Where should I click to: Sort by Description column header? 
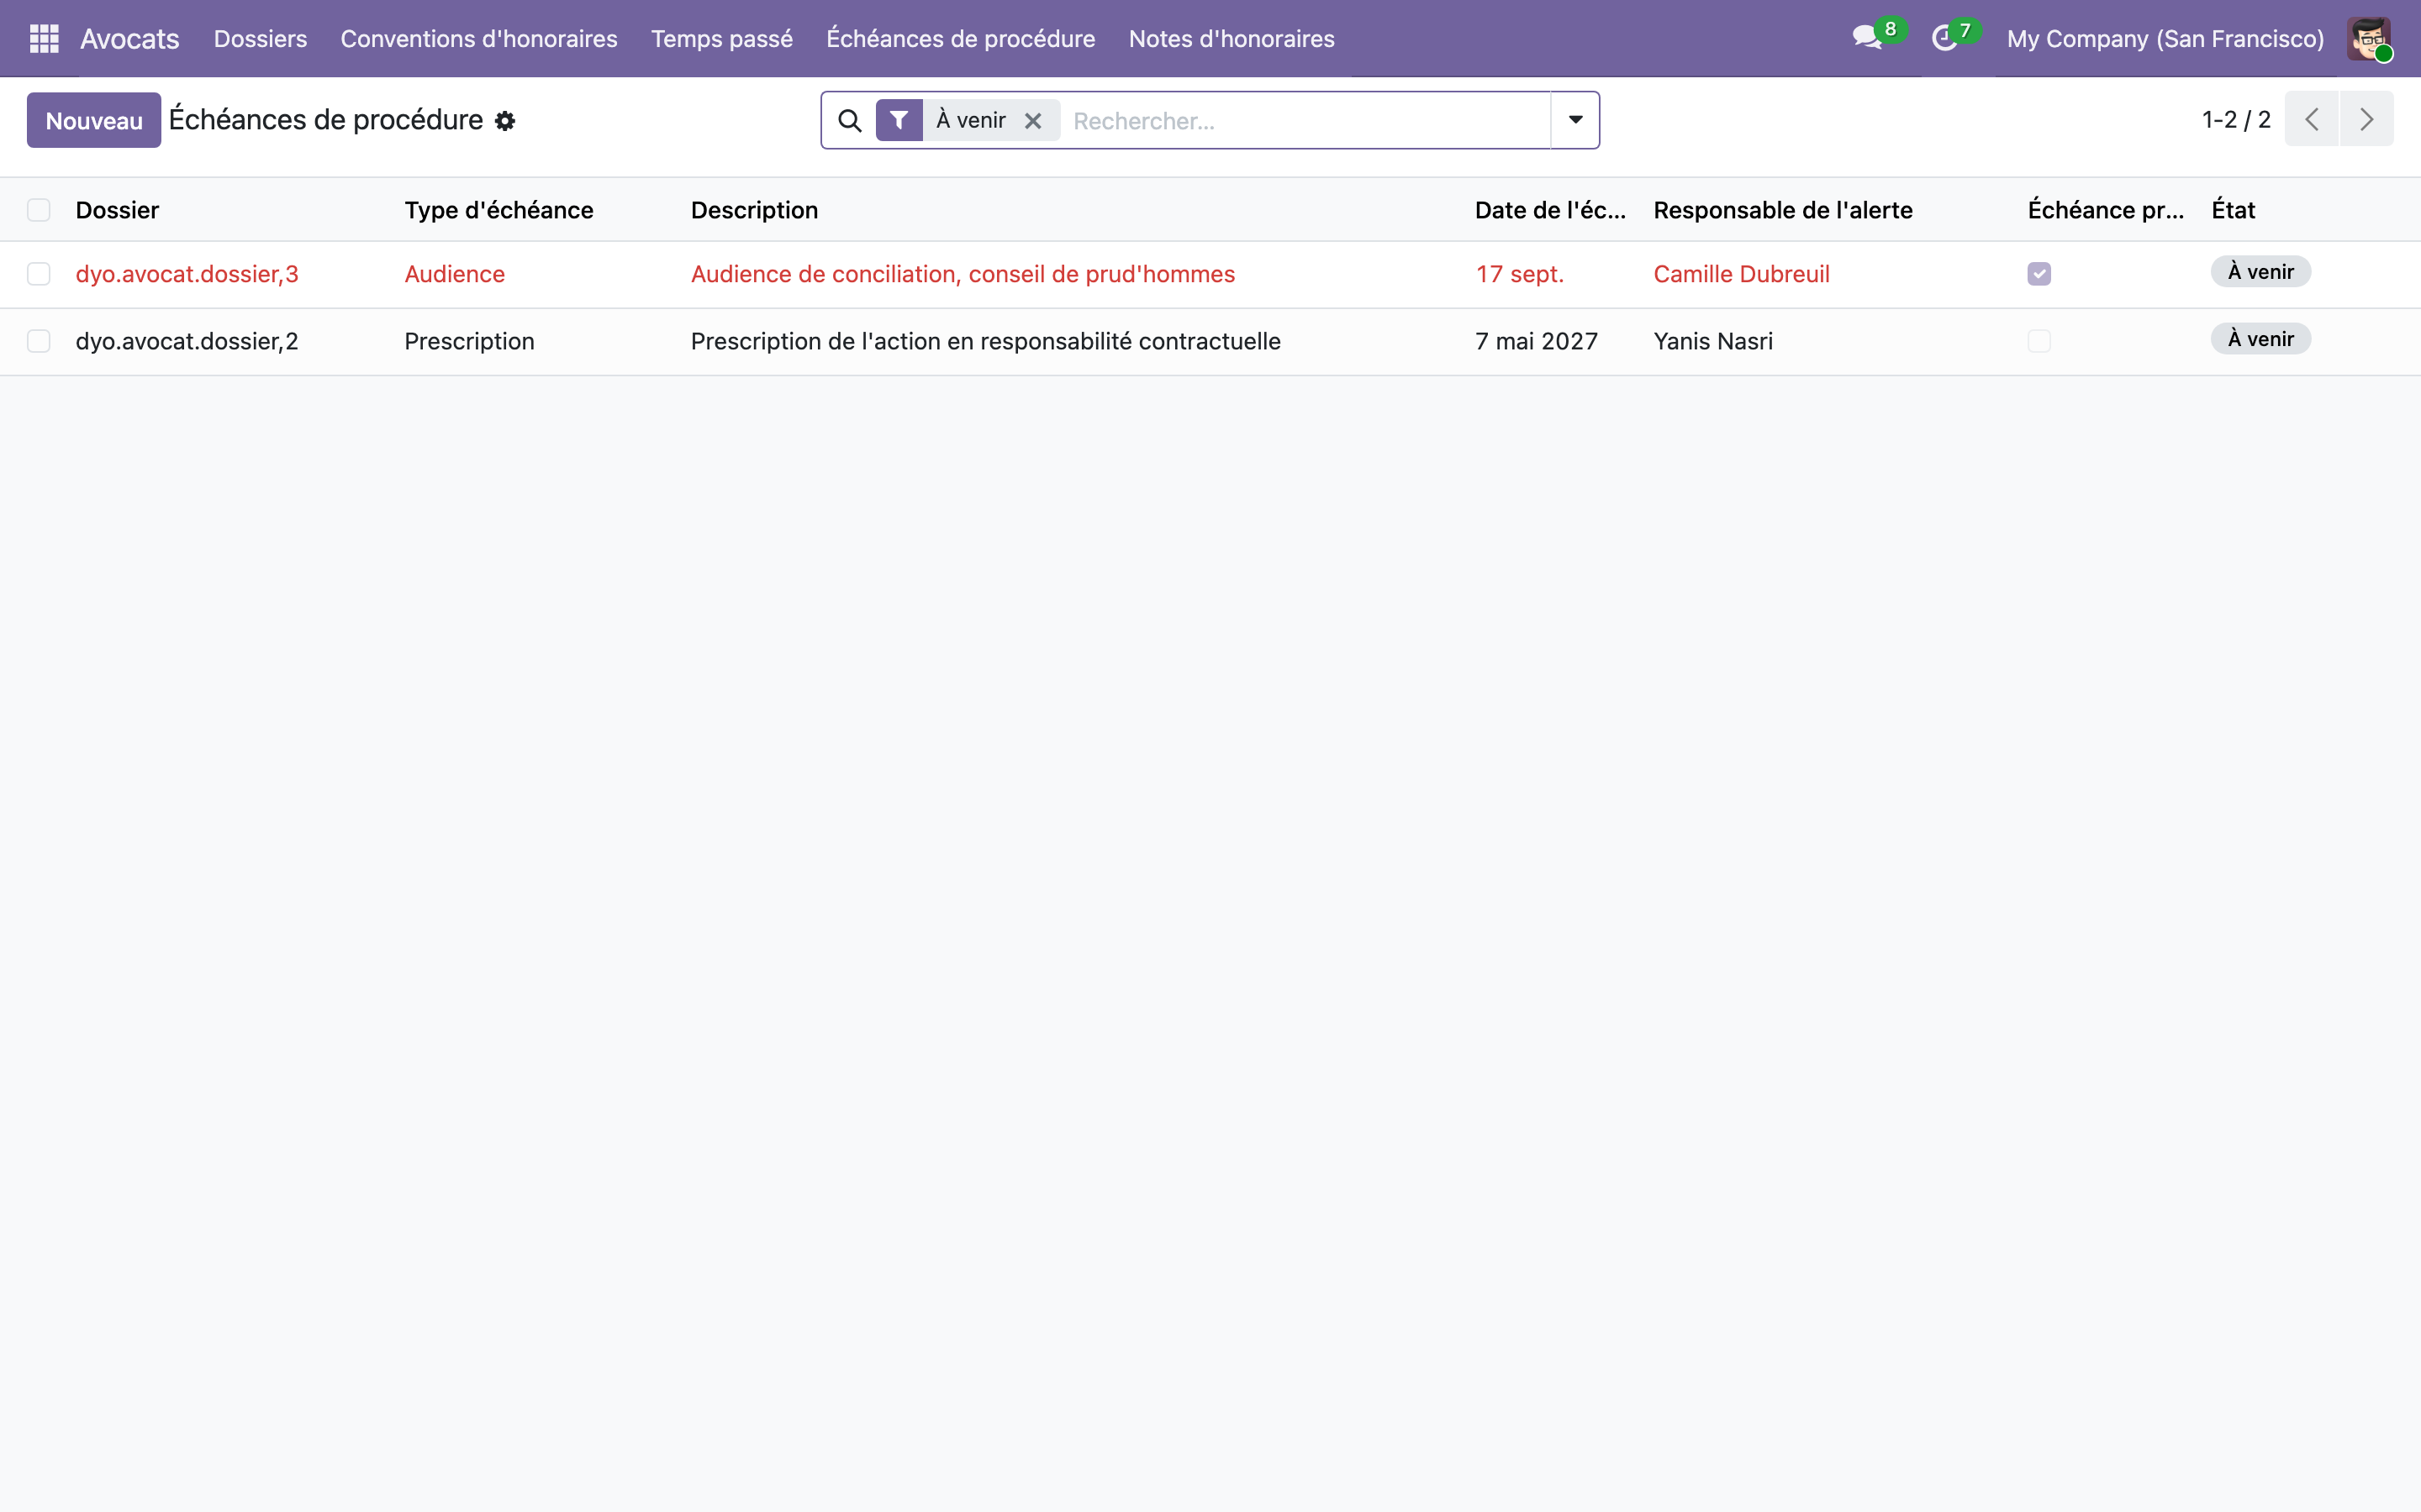point(754,210)
